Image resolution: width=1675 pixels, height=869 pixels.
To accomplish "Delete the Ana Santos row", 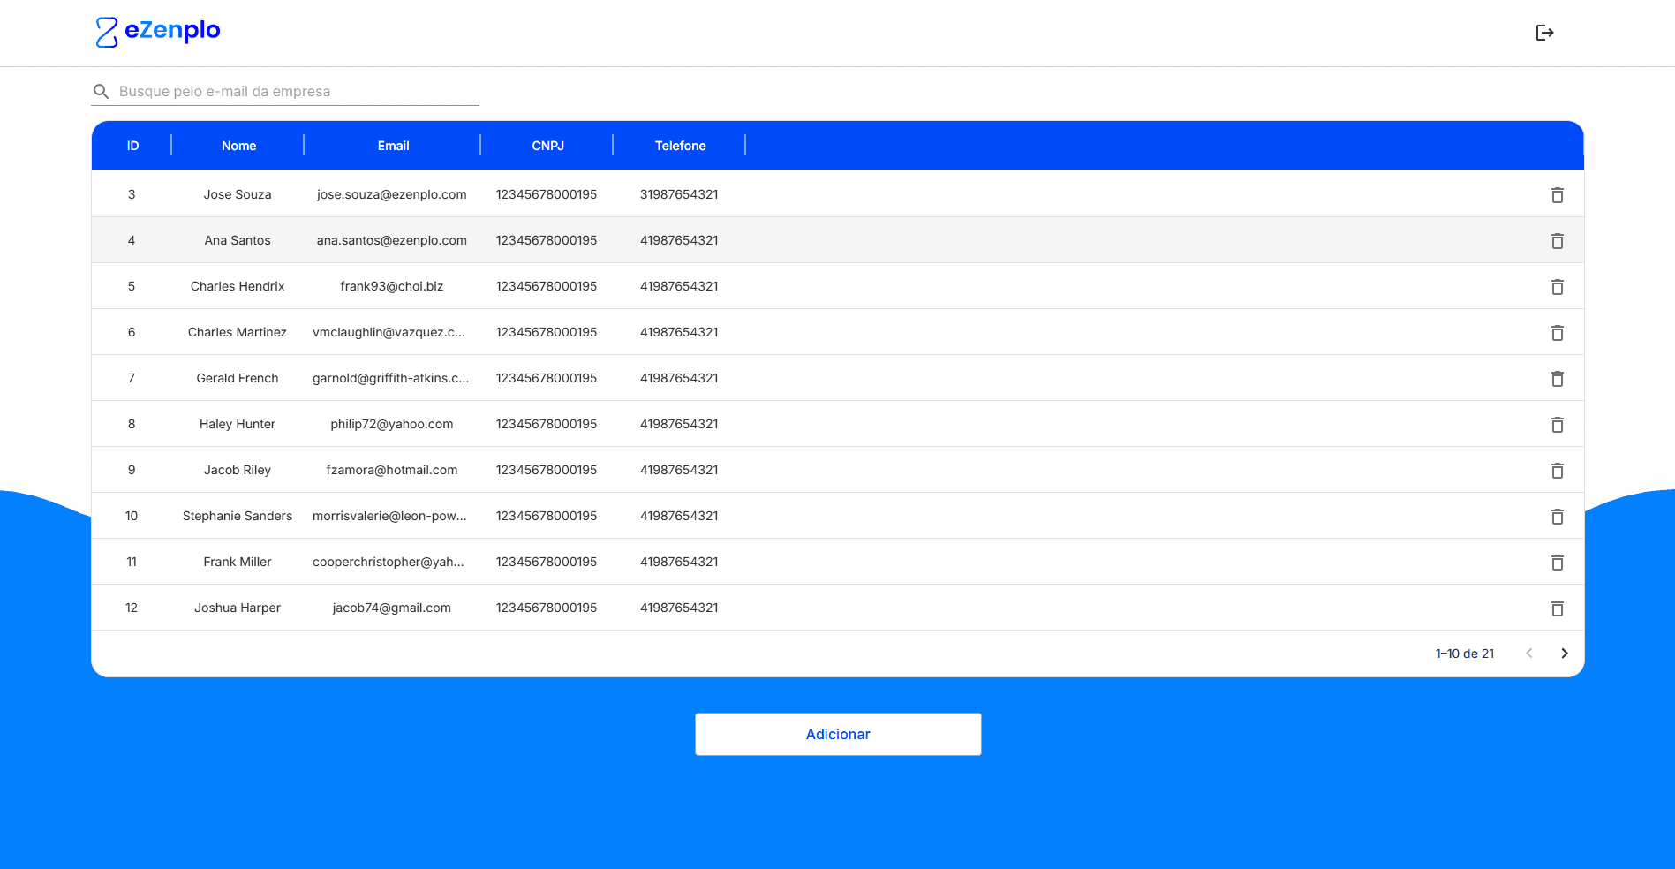I will [1558, 241].
